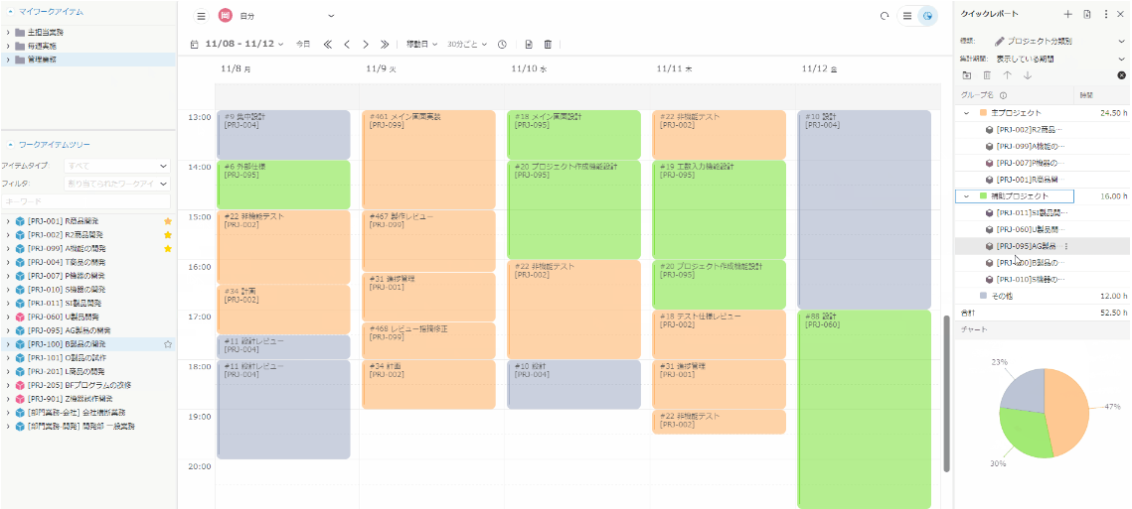Star the [PRJ-100] B製品の開発 item

click(x=168, y=344)
